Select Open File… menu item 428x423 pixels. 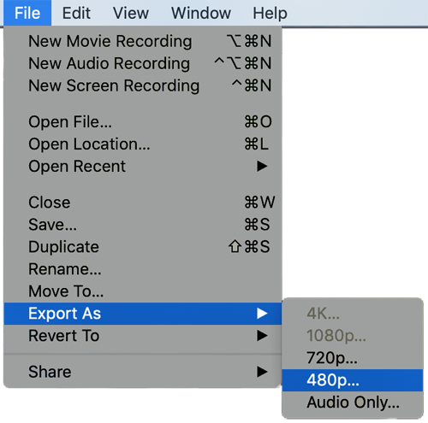tap(143, 121)
